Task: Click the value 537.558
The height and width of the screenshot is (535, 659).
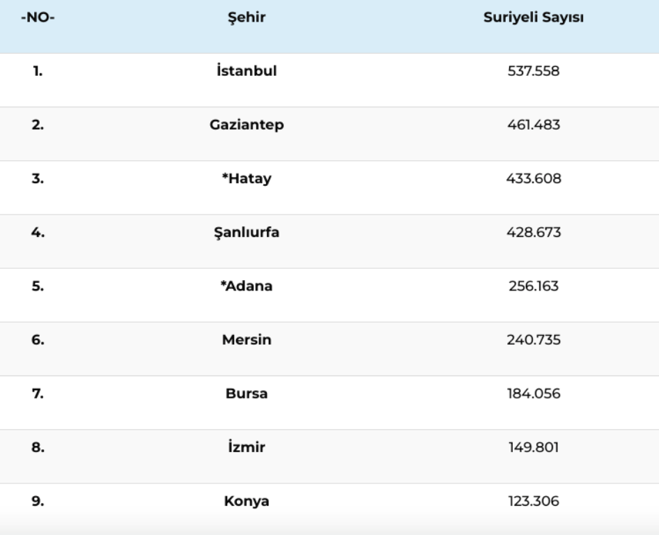Action: click(534, 71)
